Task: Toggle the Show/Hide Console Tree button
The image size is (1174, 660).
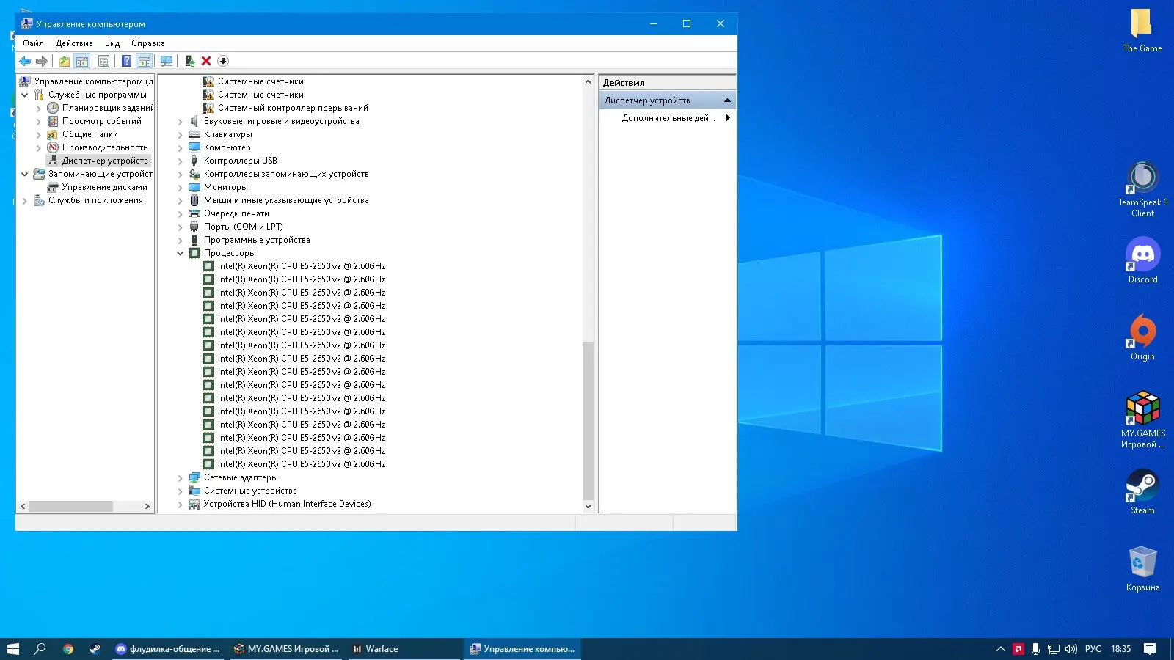Action: click(82, 62)
